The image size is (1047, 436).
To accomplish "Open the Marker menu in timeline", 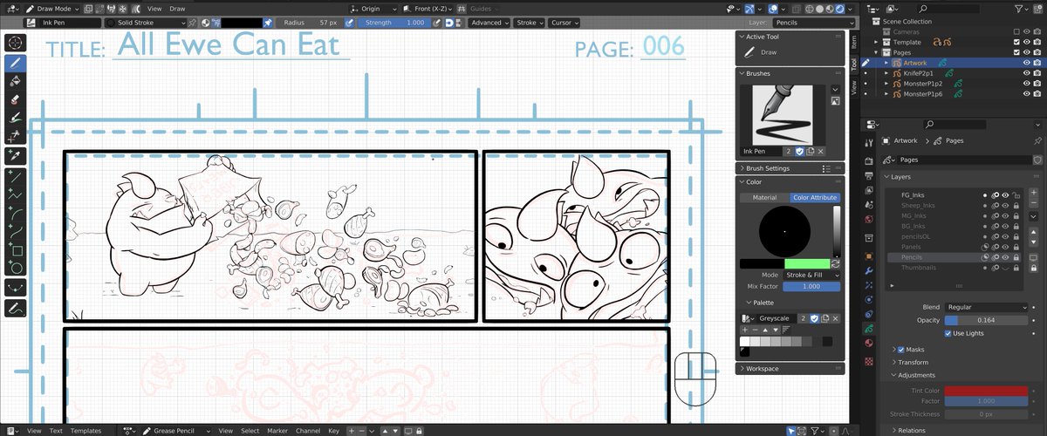I will tap(277, 431).
